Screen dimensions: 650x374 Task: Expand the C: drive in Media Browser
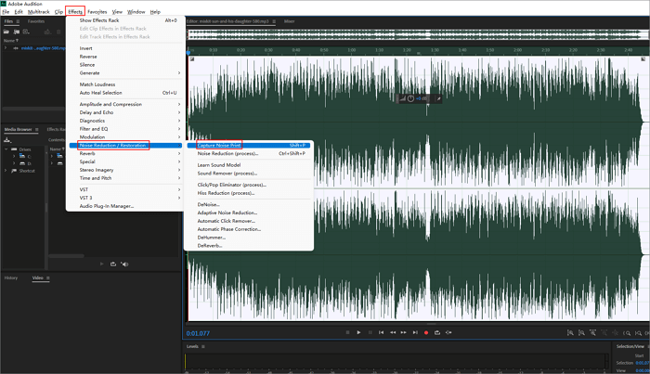pos(14,156)
